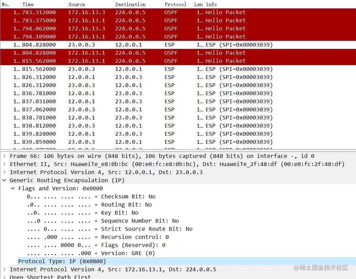Select the Key Bit: No field
Image resolution: width=356 pixels, height=279 pixels.
point(83,213)
